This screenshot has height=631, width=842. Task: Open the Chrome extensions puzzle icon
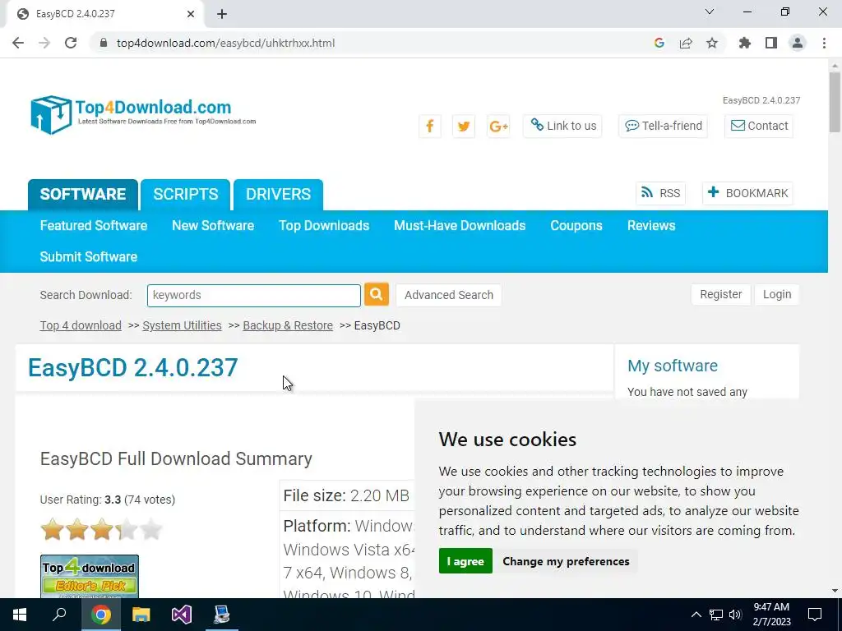tap(744, 43)
